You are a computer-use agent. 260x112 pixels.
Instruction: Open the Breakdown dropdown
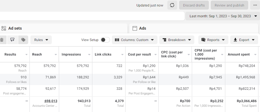177,40
